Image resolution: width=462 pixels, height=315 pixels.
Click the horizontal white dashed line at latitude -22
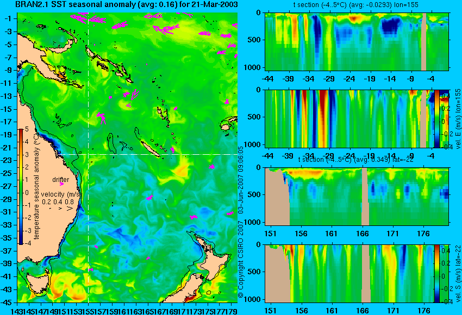pyautogui.click(x=147, y=155)
